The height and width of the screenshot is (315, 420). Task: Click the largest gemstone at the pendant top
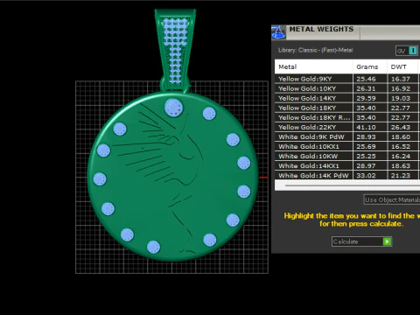(x=174, y=108)
